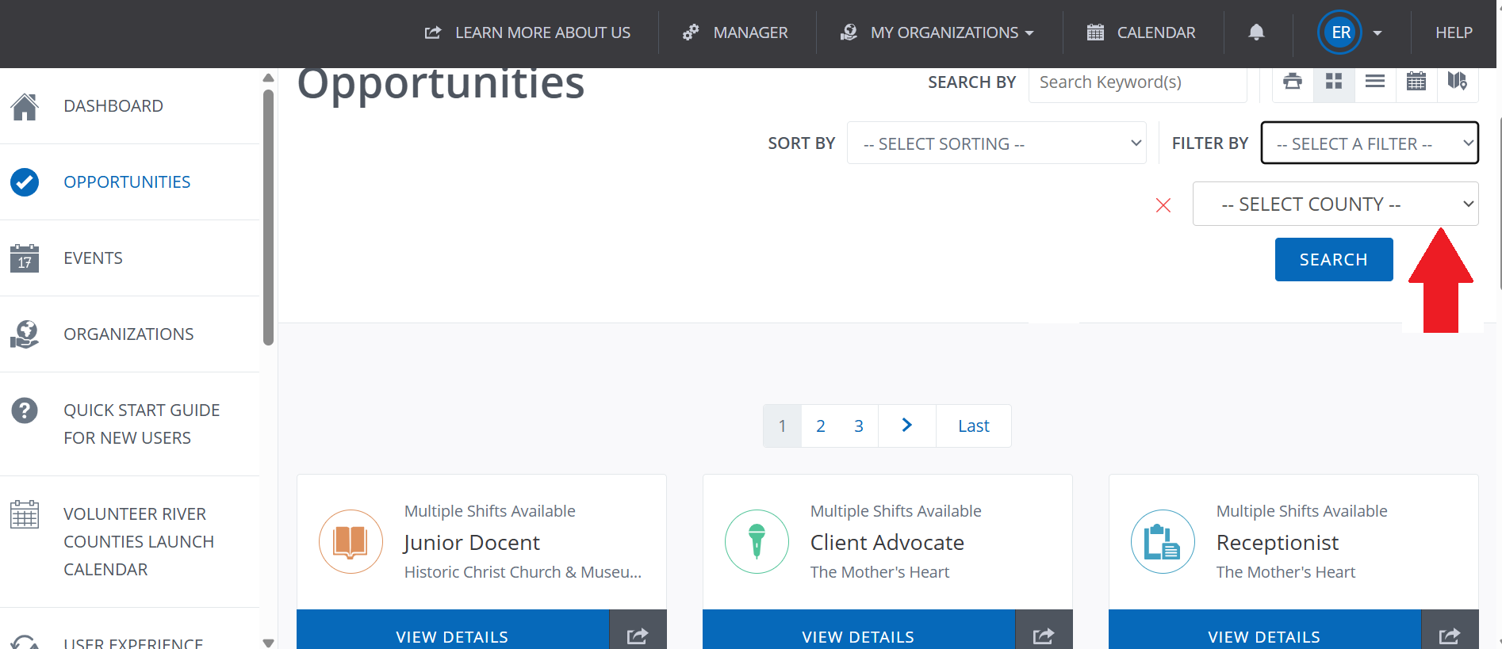Click The Mother's Heart under Receptionist
This screenshot has width=1502, height=649.
[1286, 572]
